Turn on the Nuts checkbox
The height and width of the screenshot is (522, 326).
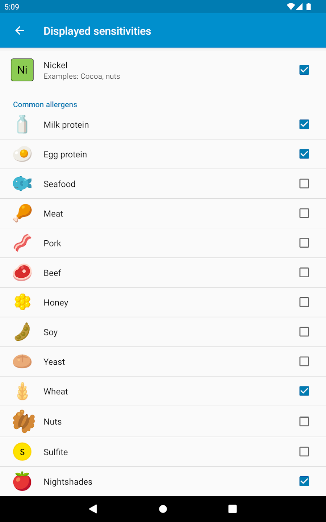click(304, 422)
